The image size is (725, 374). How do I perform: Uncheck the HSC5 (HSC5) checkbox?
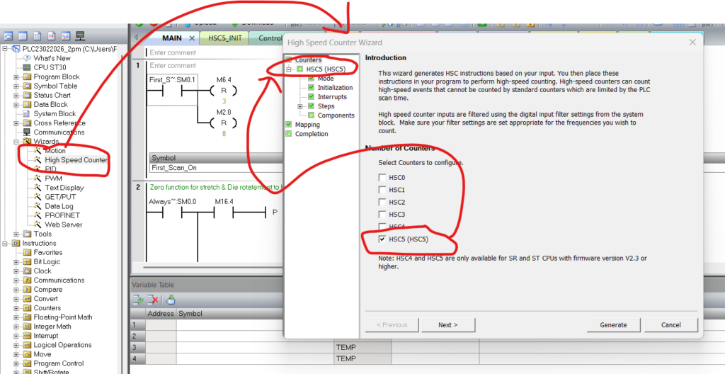tap(382, 239)
